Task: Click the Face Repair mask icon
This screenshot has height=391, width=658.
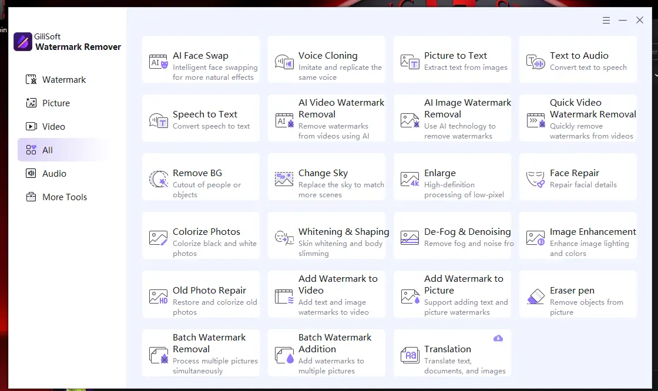Action: 536,179
